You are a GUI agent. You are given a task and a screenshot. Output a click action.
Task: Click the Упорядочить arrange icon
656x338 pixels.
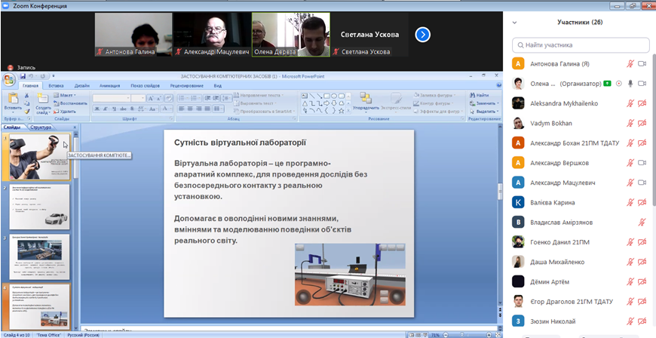click(x=365, y=99)
